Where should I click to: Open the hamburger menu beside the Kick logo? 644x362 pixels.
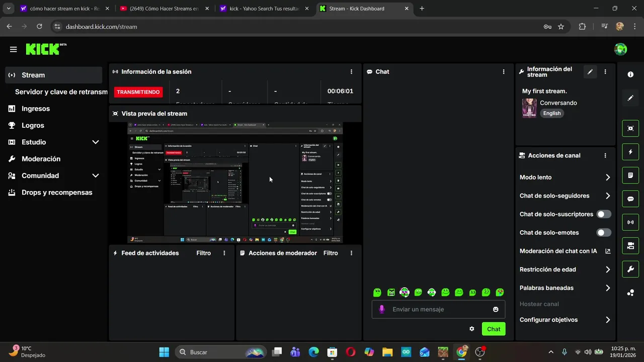tap(13, 49)
